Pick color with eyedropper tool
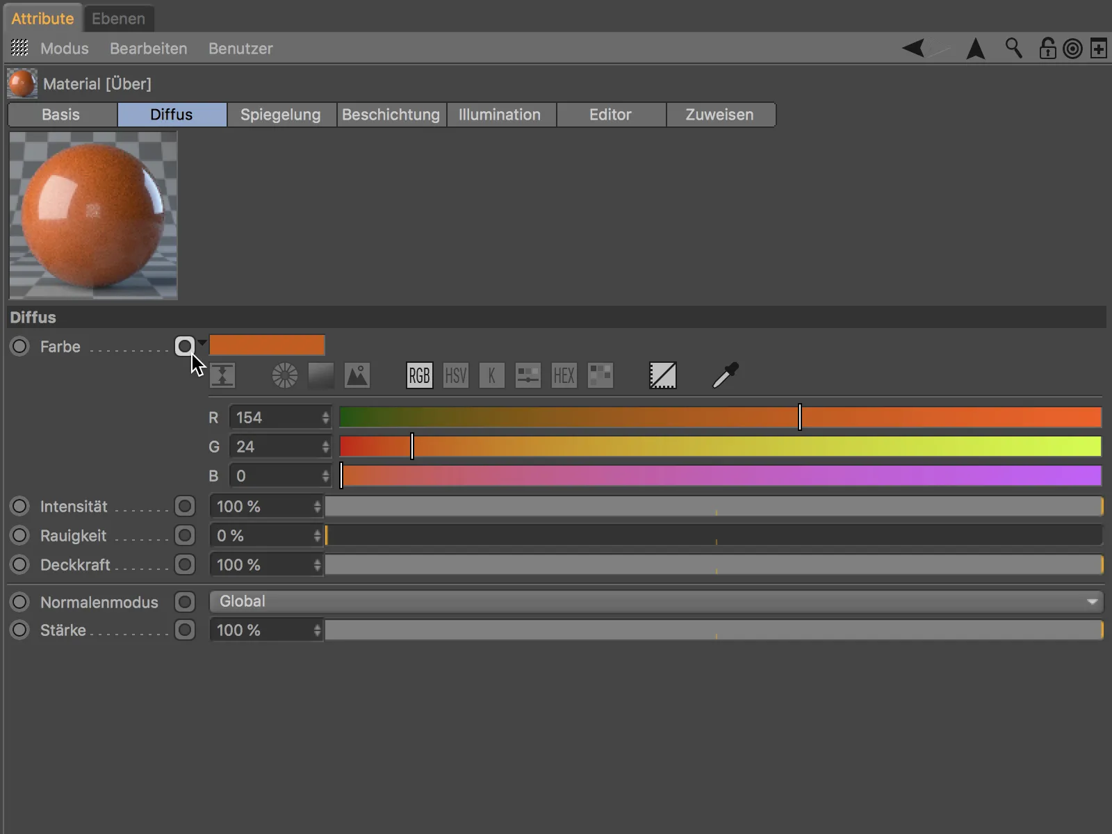Viewport: 1112px width, 834px height. point(725,375)
